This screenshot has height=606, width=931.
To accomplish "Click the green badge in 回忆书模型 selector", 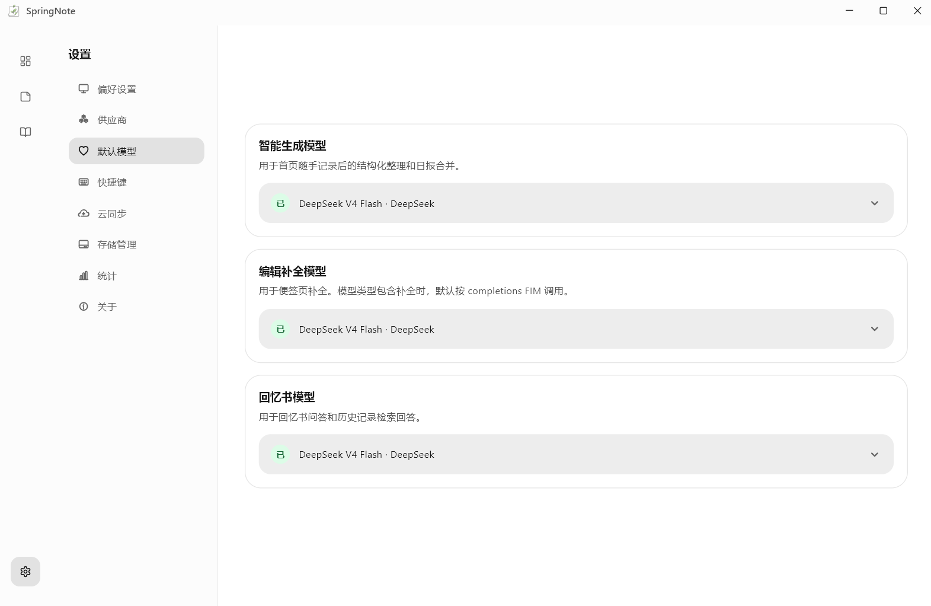I will coord(280,455).
